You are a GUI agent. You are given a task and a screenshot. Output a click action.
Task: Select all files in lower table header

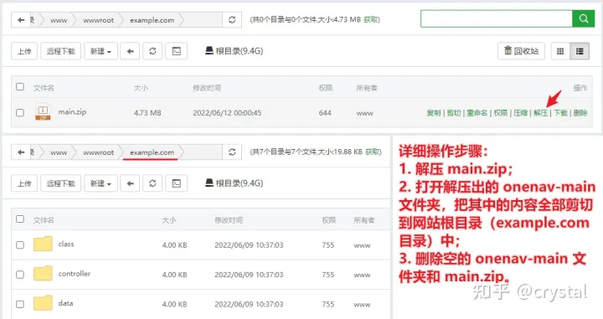pos(20,219)
